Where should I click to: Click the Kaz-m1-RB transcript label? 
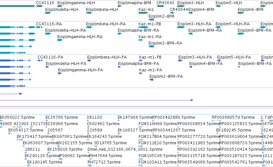(x=150, y=24)
